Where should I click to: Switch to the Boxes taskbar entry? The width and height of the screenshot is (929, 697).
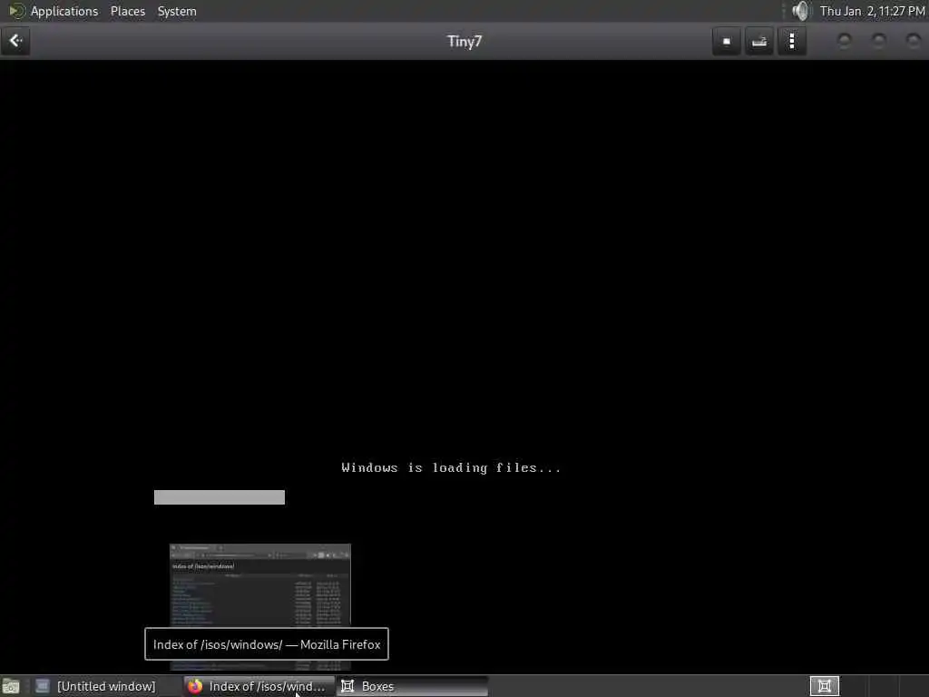click(x=413, y=686)
